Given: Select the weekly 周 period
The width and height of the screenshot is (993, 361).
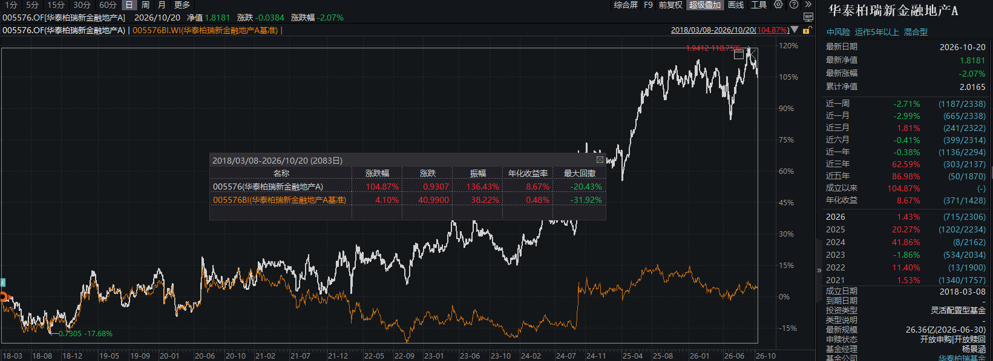Looking at the screenshot, I should (x=145, y=5).
